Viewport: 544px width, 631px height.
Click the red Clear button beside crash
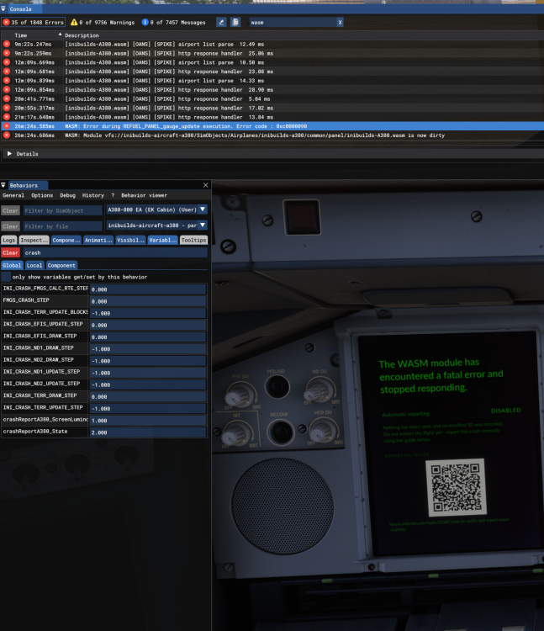(x=10, y=252)
